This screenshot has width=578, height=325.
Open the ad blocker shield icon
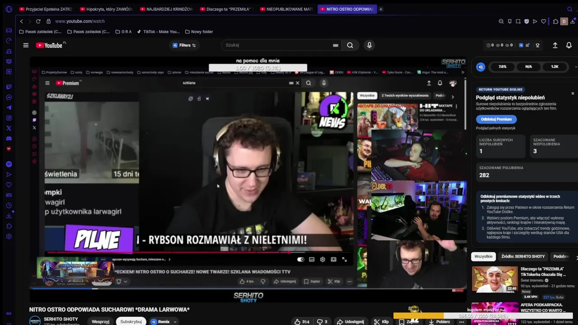tap(527, 21)
